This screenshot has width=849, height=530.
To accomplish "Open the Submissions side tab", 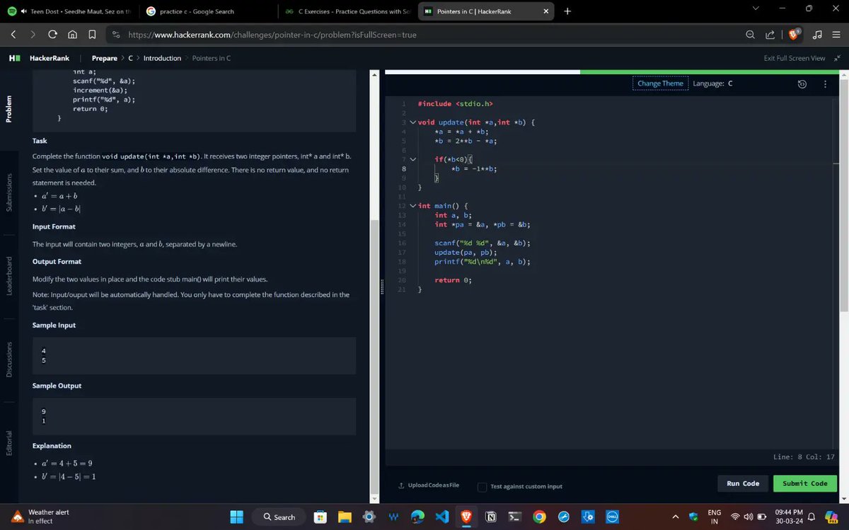I will 9,192.
